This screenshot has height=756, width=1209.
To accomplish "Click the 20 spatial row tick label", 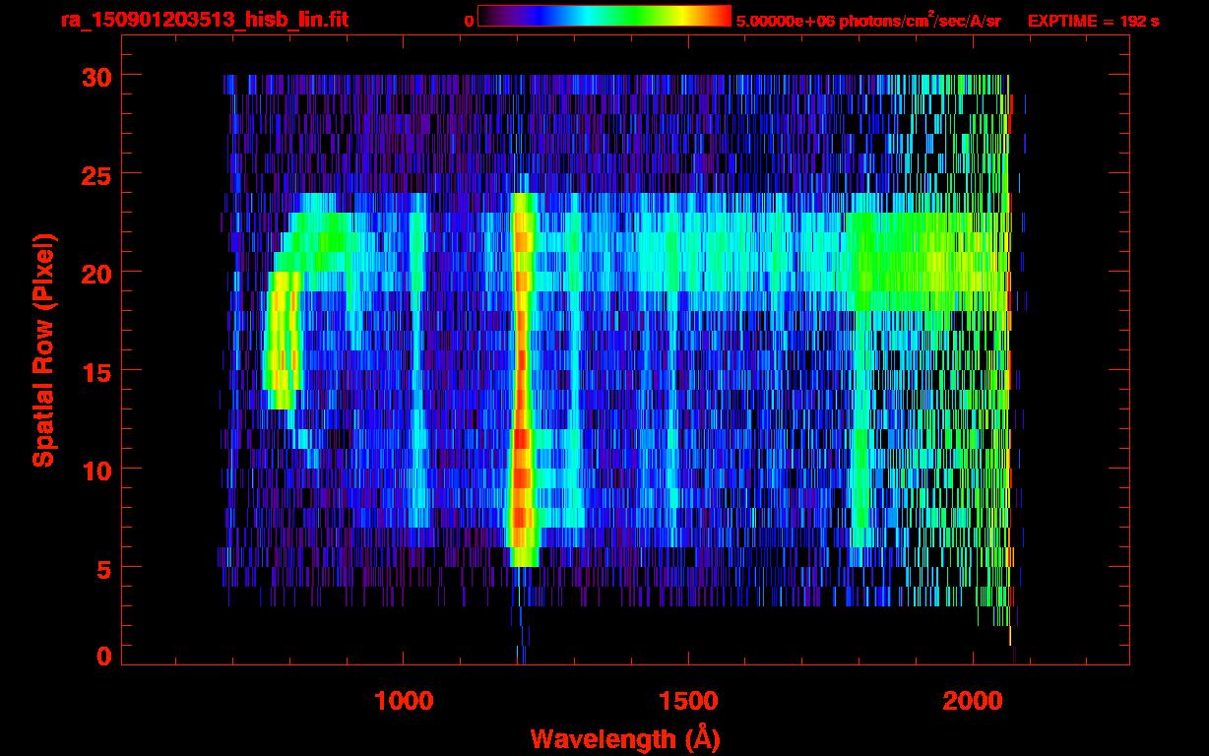I will point(96,273).
